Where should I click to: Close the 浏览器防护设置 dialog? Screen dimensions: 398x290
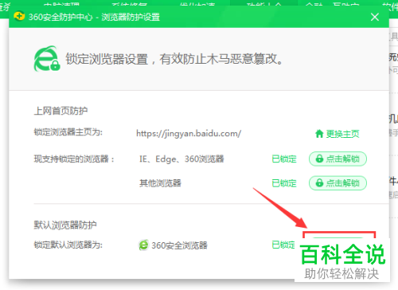(x=375, y=17)
